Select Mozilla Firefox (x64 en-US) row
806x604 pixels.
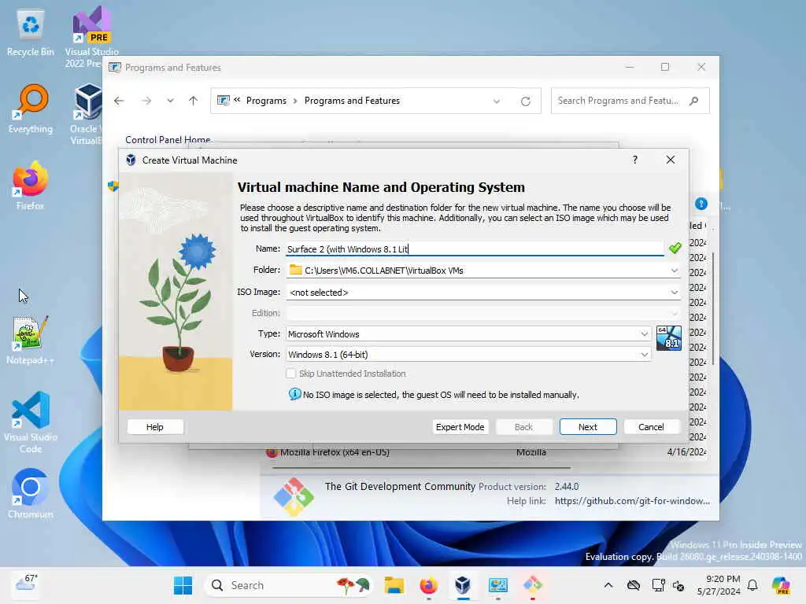[x=485, y=452]
